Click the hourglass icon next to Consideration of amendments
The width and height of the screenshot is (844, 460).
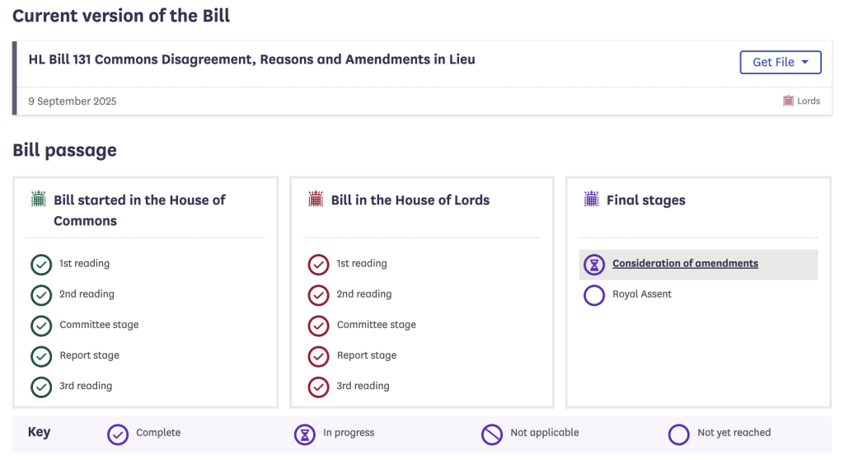(594, 265)
